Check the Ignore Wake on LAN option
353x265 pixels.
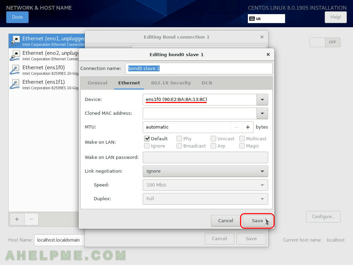(147, 146)
